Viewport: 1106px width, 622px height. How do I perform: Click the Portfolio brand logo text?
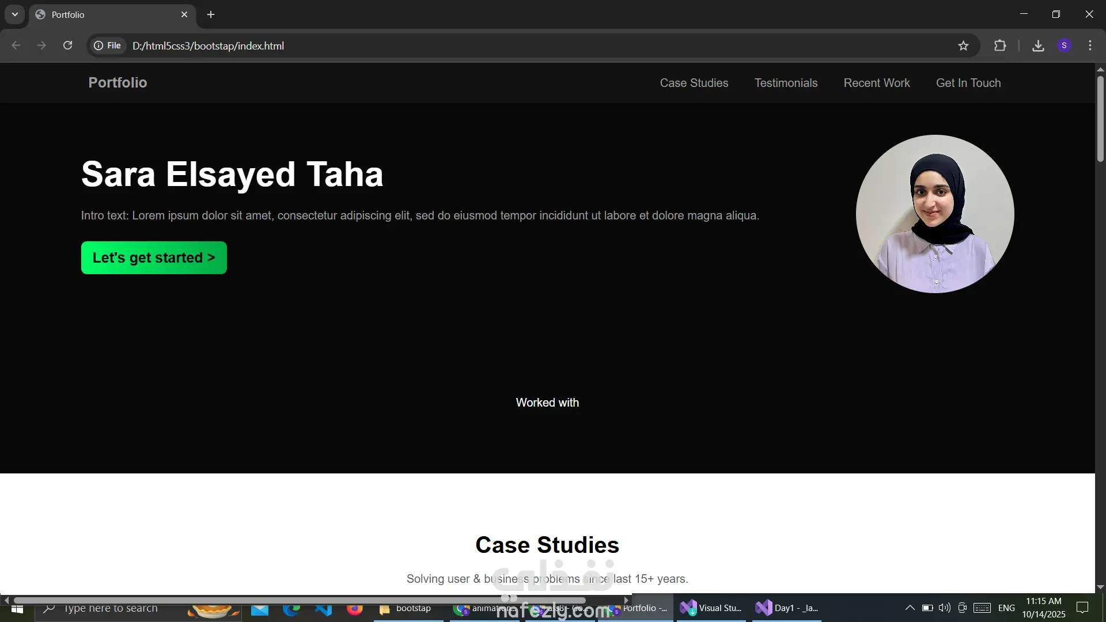point(118,82)
